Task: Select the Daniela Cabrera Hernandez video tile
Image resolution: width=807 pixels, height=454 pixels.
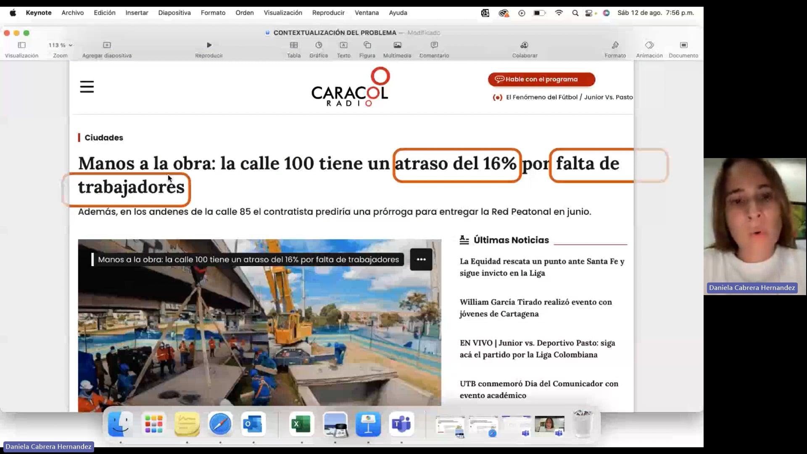Action: (755, 226)
